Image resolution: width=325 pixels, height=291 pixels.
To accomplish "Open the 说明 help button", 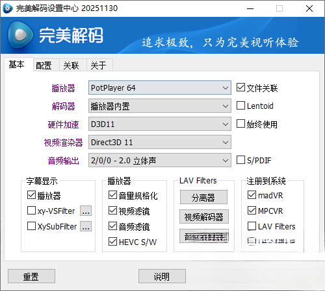I will click(162, 276).
